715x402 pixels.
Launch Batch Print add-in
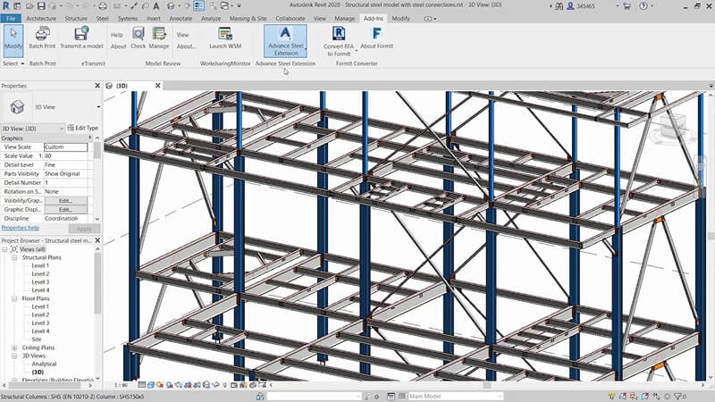click(42, 38)
